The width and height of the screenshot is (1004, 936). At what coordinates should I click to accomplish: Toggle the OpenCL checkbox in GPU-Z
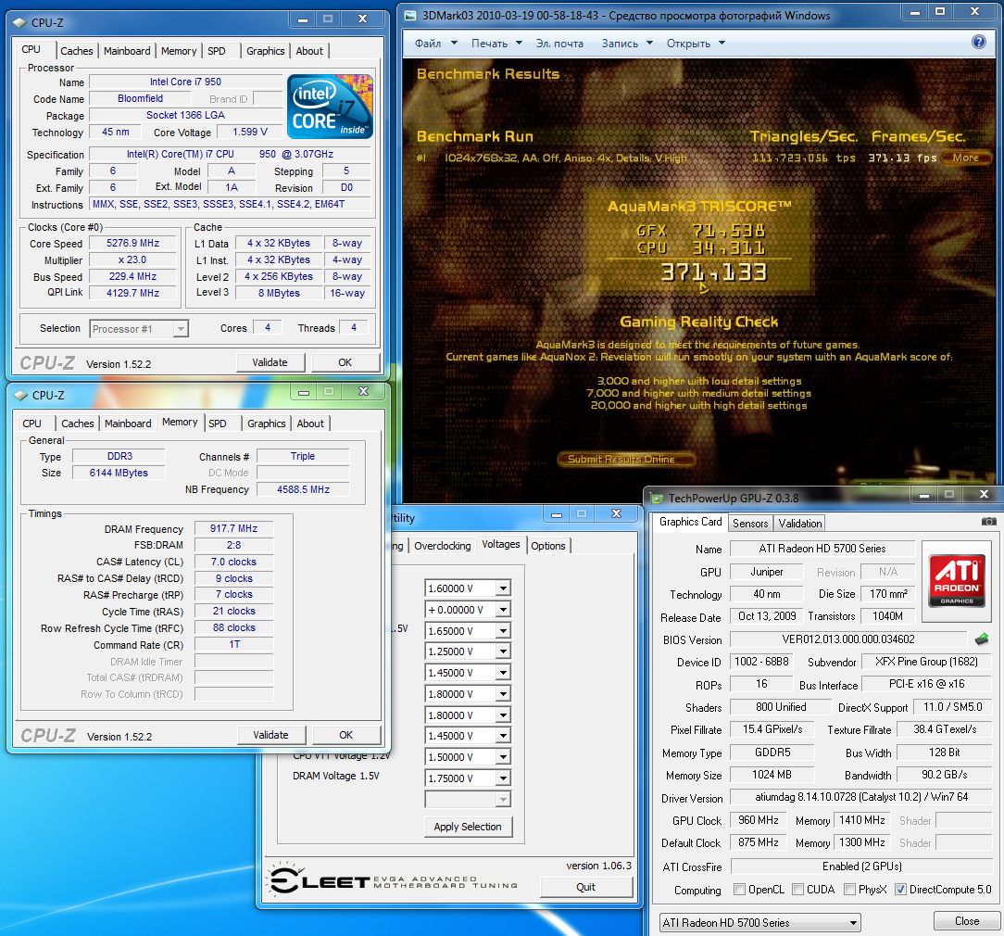(739, 890)
